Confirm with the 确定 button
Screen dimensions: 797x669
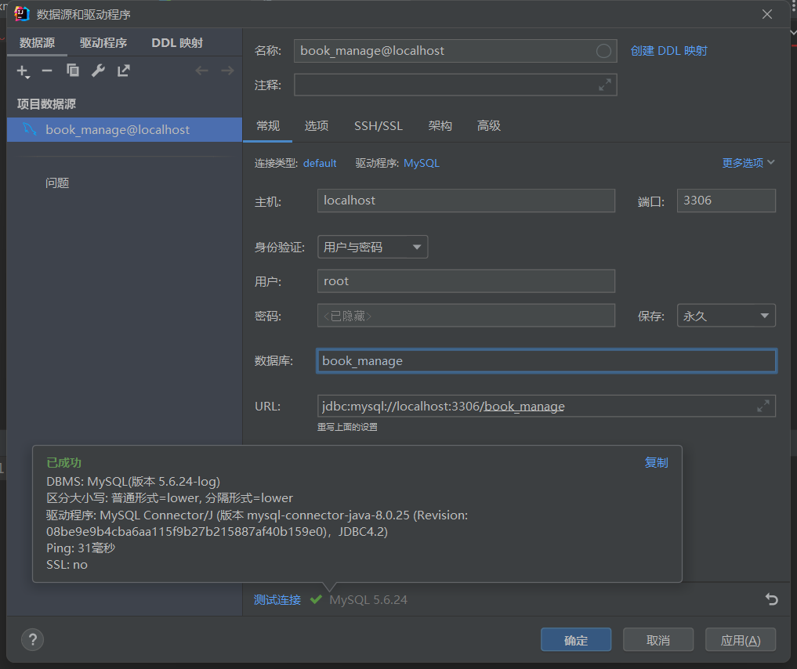pos(576,639)
